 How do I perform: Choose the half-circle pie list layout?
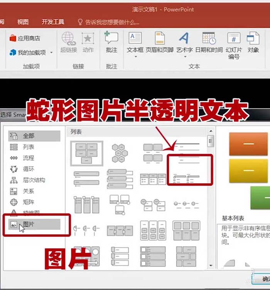click(86, 230)
